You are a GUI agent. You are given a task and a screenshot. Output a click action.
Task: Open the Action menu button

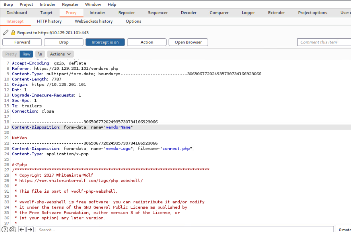pos(147,42)
